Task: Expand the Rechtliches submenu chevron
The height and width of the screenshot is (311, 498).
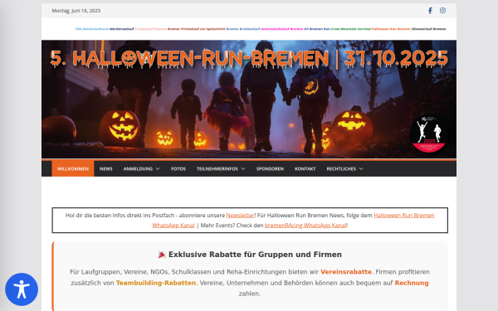Action: click(x=361, y=169)
